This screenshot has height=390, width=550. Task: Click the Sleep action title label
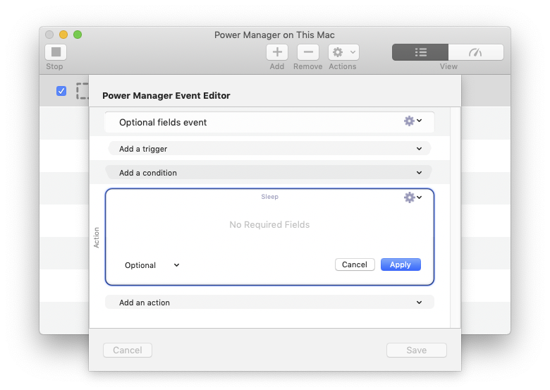pyautogui.click(x=270, y=197)
